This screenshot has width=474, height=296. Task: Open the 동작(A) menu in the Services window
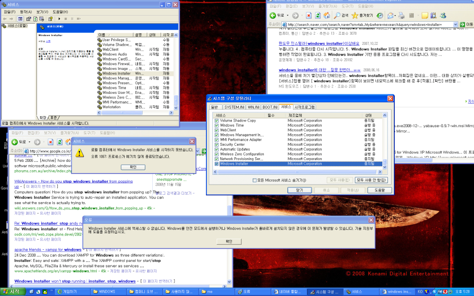26,12
